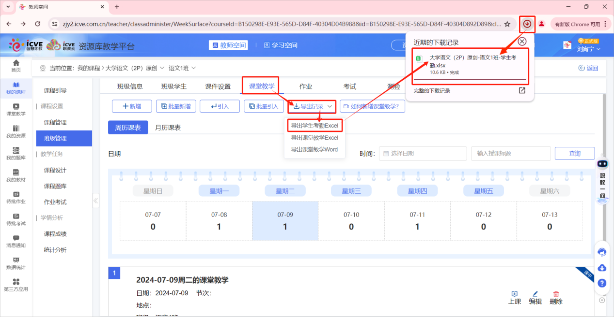Go to 待批作业 via sidebar icon
The height and width of the screenshot is (317, 614).
click(16, 198)
